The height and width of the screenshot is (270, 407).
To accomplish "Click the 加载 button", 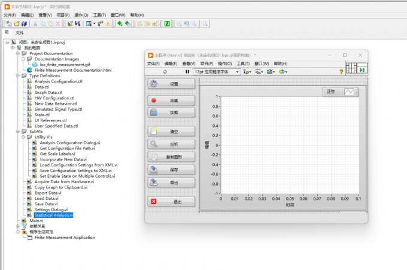I will (x=171, y=113).
